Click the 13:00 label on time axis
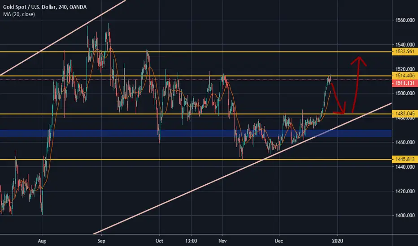Viewport: 418px width, 246px height. tap(191, 241)
